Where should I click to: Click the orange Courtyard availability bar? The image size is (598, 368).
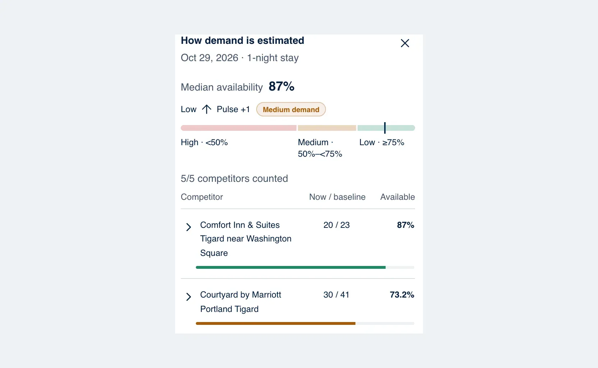coord(276,323)
